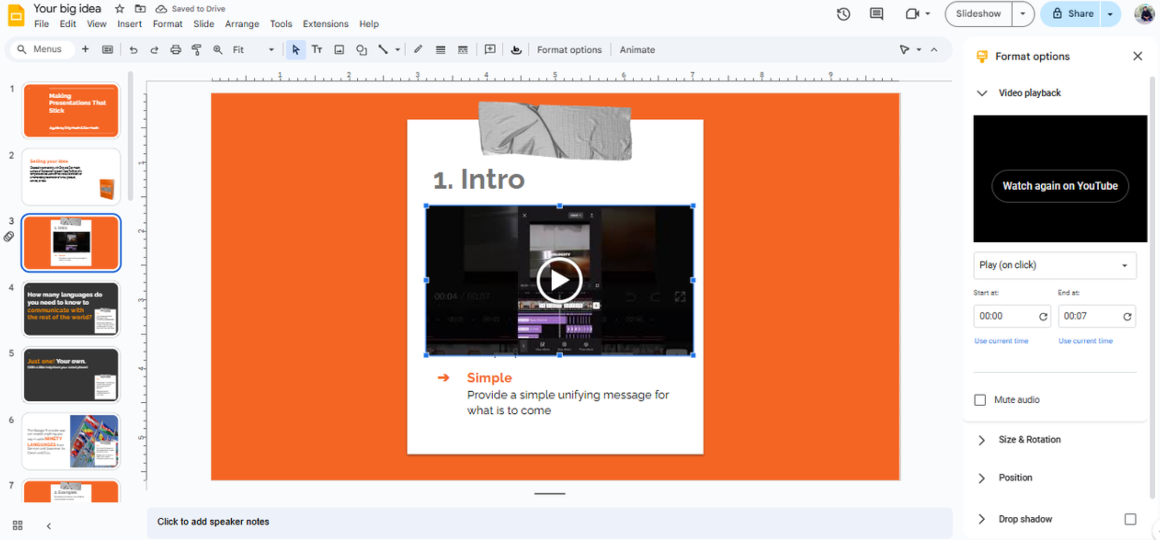Redo the last action
The width and height of the screenshot is (1160, 540).
click(x=154, y=49)
